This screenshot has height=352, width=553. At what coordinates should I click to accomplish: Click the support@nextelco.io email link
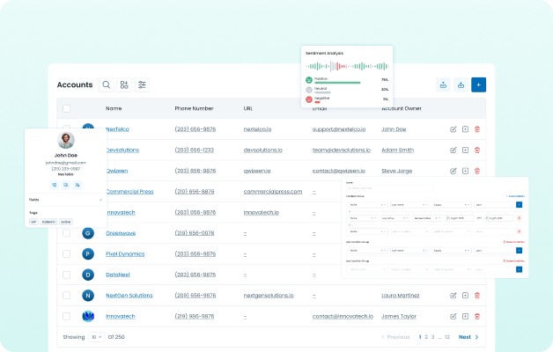pos(346,129)
